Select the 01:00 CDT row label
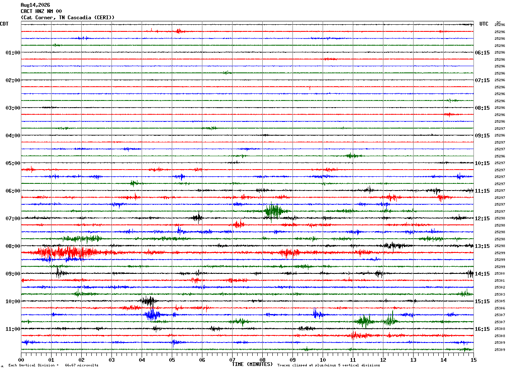The image size is (507, 371). pos(13,53)
